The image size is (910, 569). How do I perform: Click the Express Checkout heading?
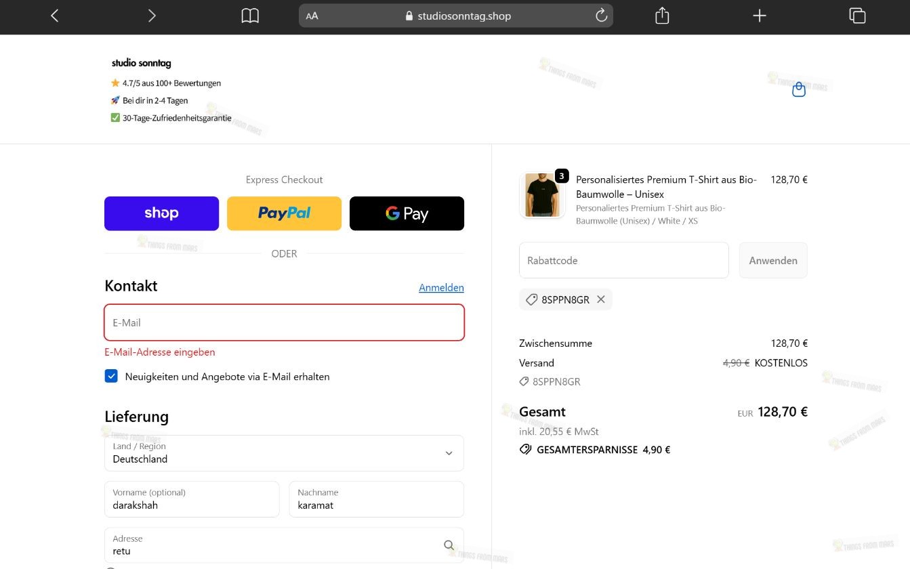coord(284,180)
